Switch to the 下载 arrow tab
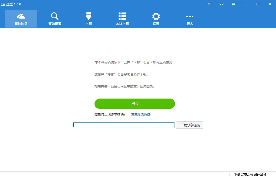The height and width of the screenshot is (178, 276). point(89,19)
